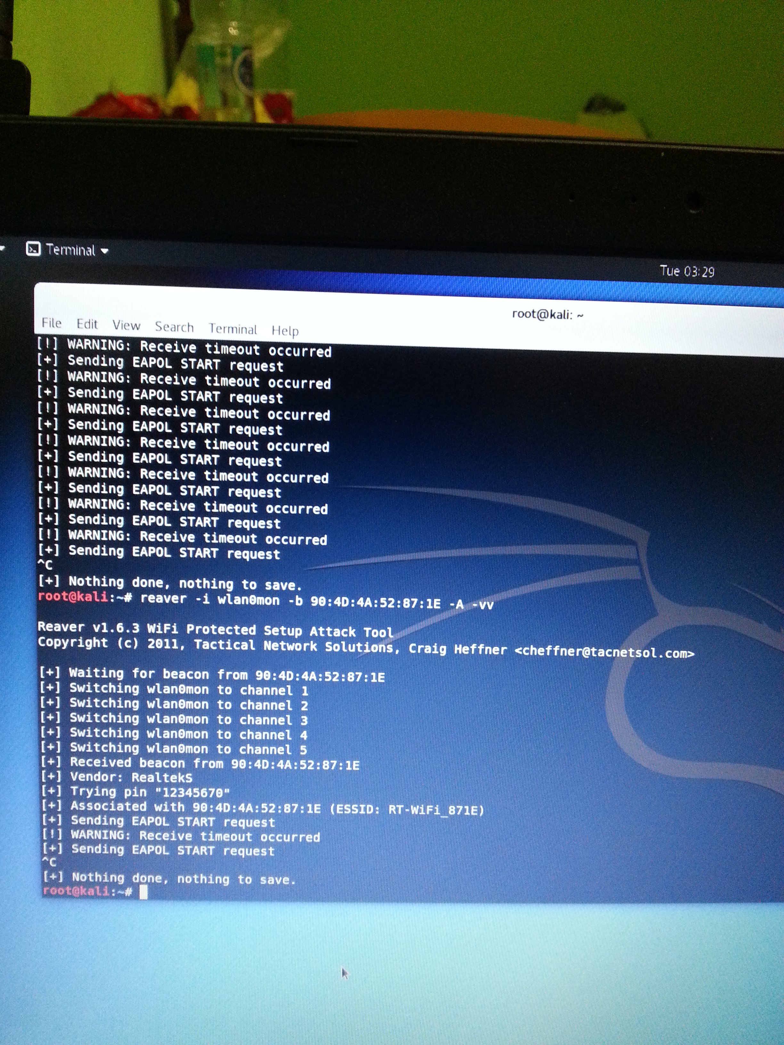Expand the Terminal app menu arrow
This screenshot has width=784, height=1045.
pyautogui.click(x=104, y=251)
